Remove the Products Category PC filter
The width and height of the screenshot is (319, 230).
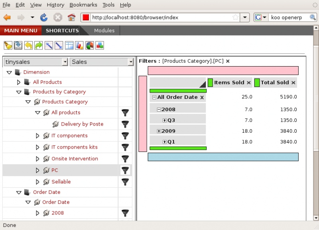(228, 61)
